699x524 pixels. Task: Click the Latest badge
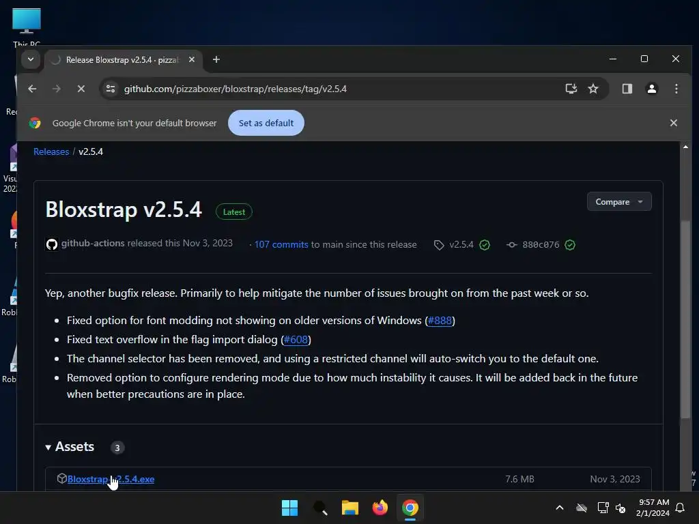click(x=234, y=212)
